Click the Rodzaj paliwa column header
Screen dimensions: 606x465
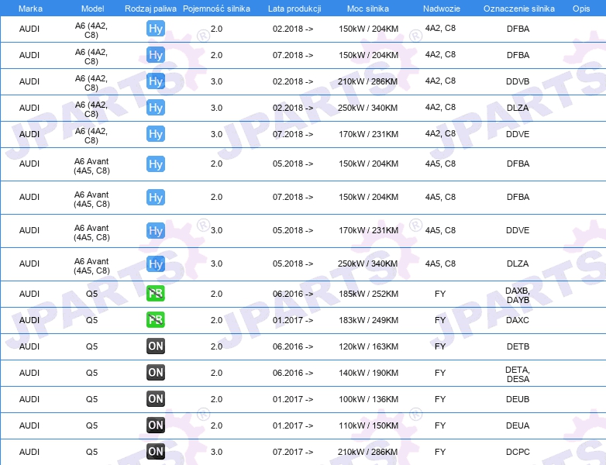150,9
